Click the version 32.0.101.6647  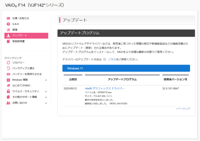click(x=171, y=89)
